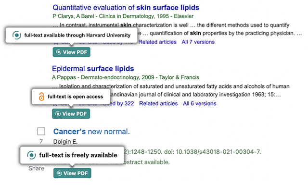The image size is (308, 185).
Task: Click circle icon inside second View PDF button
Action: click(x=58, y=114)
